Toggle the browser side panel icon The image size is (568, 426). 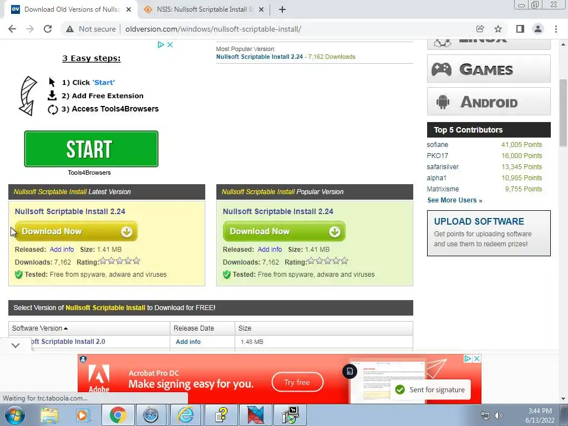[520, 29]
